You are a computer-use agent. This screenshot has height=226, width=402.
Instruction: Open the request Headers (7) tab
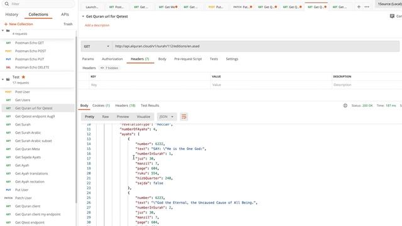tap(140, 59)
